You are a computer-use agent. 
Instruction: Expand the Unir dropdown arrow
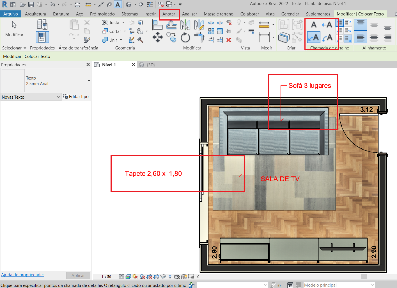tap(121, 40)
